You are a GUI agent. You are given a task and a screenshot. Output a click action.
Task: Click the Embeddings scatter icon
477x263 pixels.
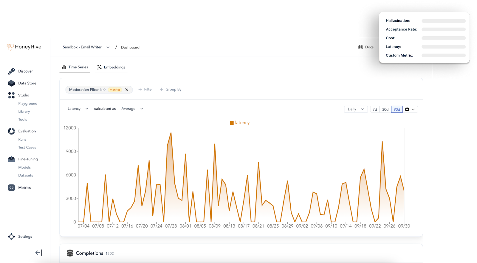pos(99,67)
